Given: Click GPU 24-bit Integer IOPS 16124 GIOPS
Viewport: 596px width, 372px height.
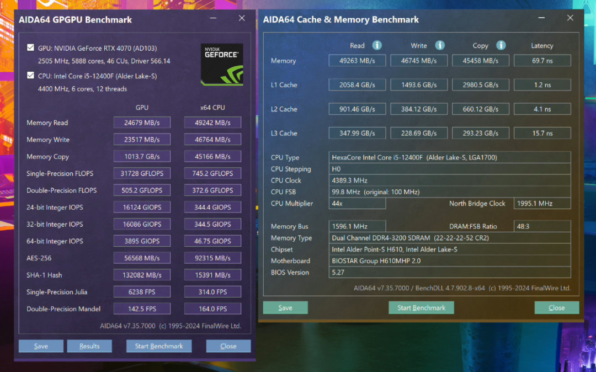Looking at the screenshot, I should [x=142, y=207].
